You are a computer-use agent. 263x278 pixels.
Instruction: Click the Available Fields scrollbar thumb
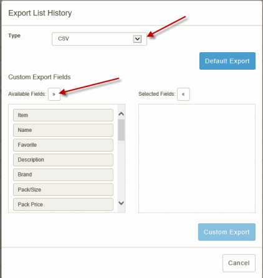(x=121, y=130)
